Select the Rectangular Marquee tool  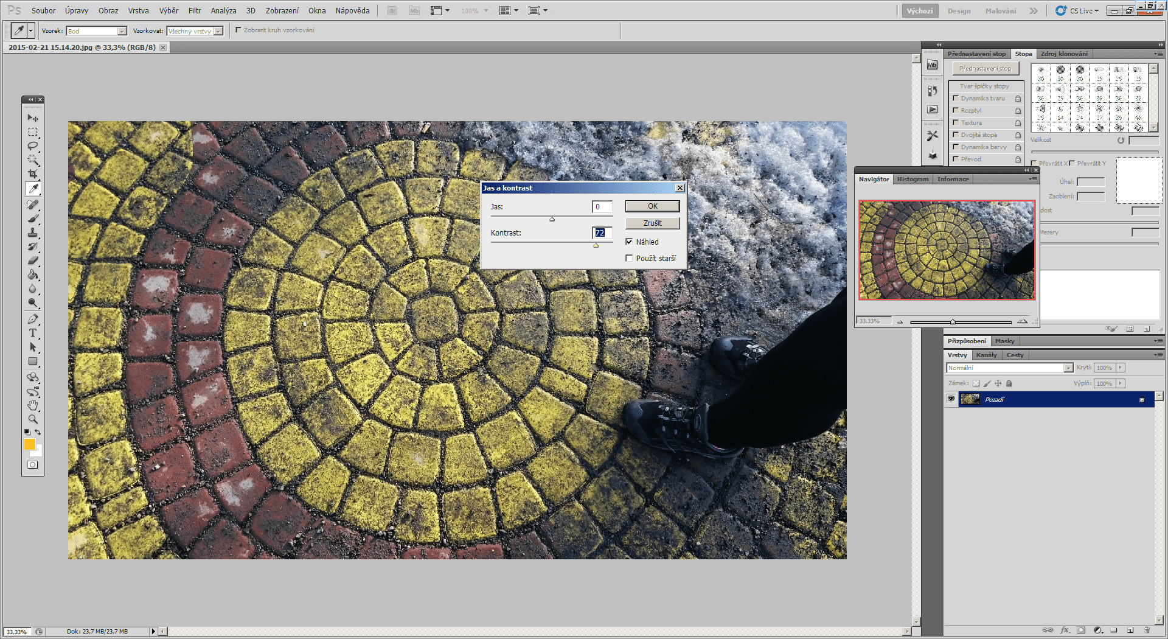point(33,132)
